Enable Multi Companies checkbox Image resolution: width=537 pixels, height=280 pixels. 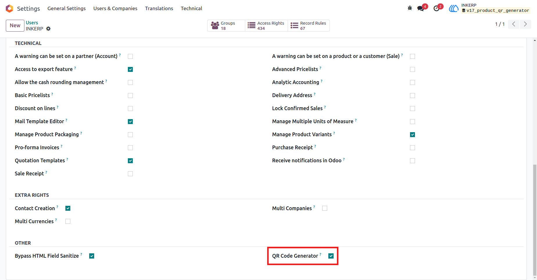pos(325,208)
